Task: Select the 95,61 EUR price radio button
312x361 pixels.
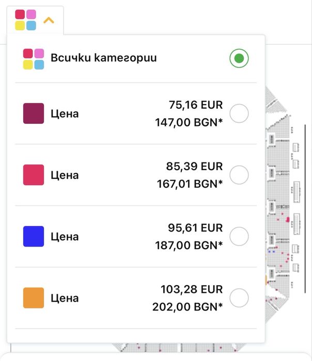Action: click(239, 237)
